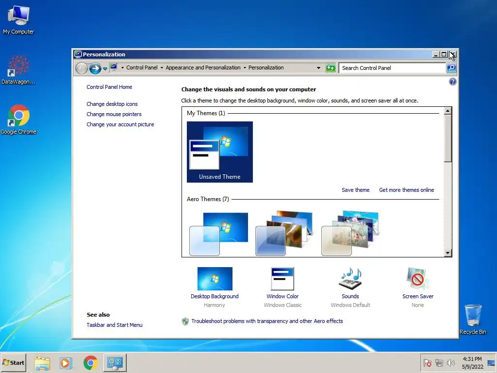Click Get more themes online link
Viewport: 497px width, 373px height.
(x=406, y=190)
